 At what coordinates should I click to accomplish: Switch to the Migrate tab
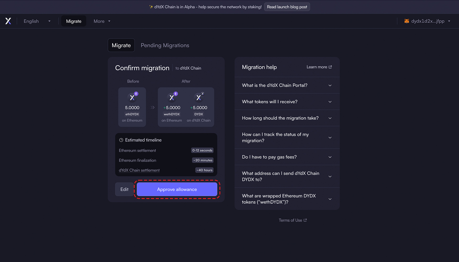point(121,45)
